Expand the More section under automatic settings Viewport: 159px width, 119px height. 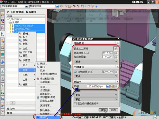click(x=96, y=62)
